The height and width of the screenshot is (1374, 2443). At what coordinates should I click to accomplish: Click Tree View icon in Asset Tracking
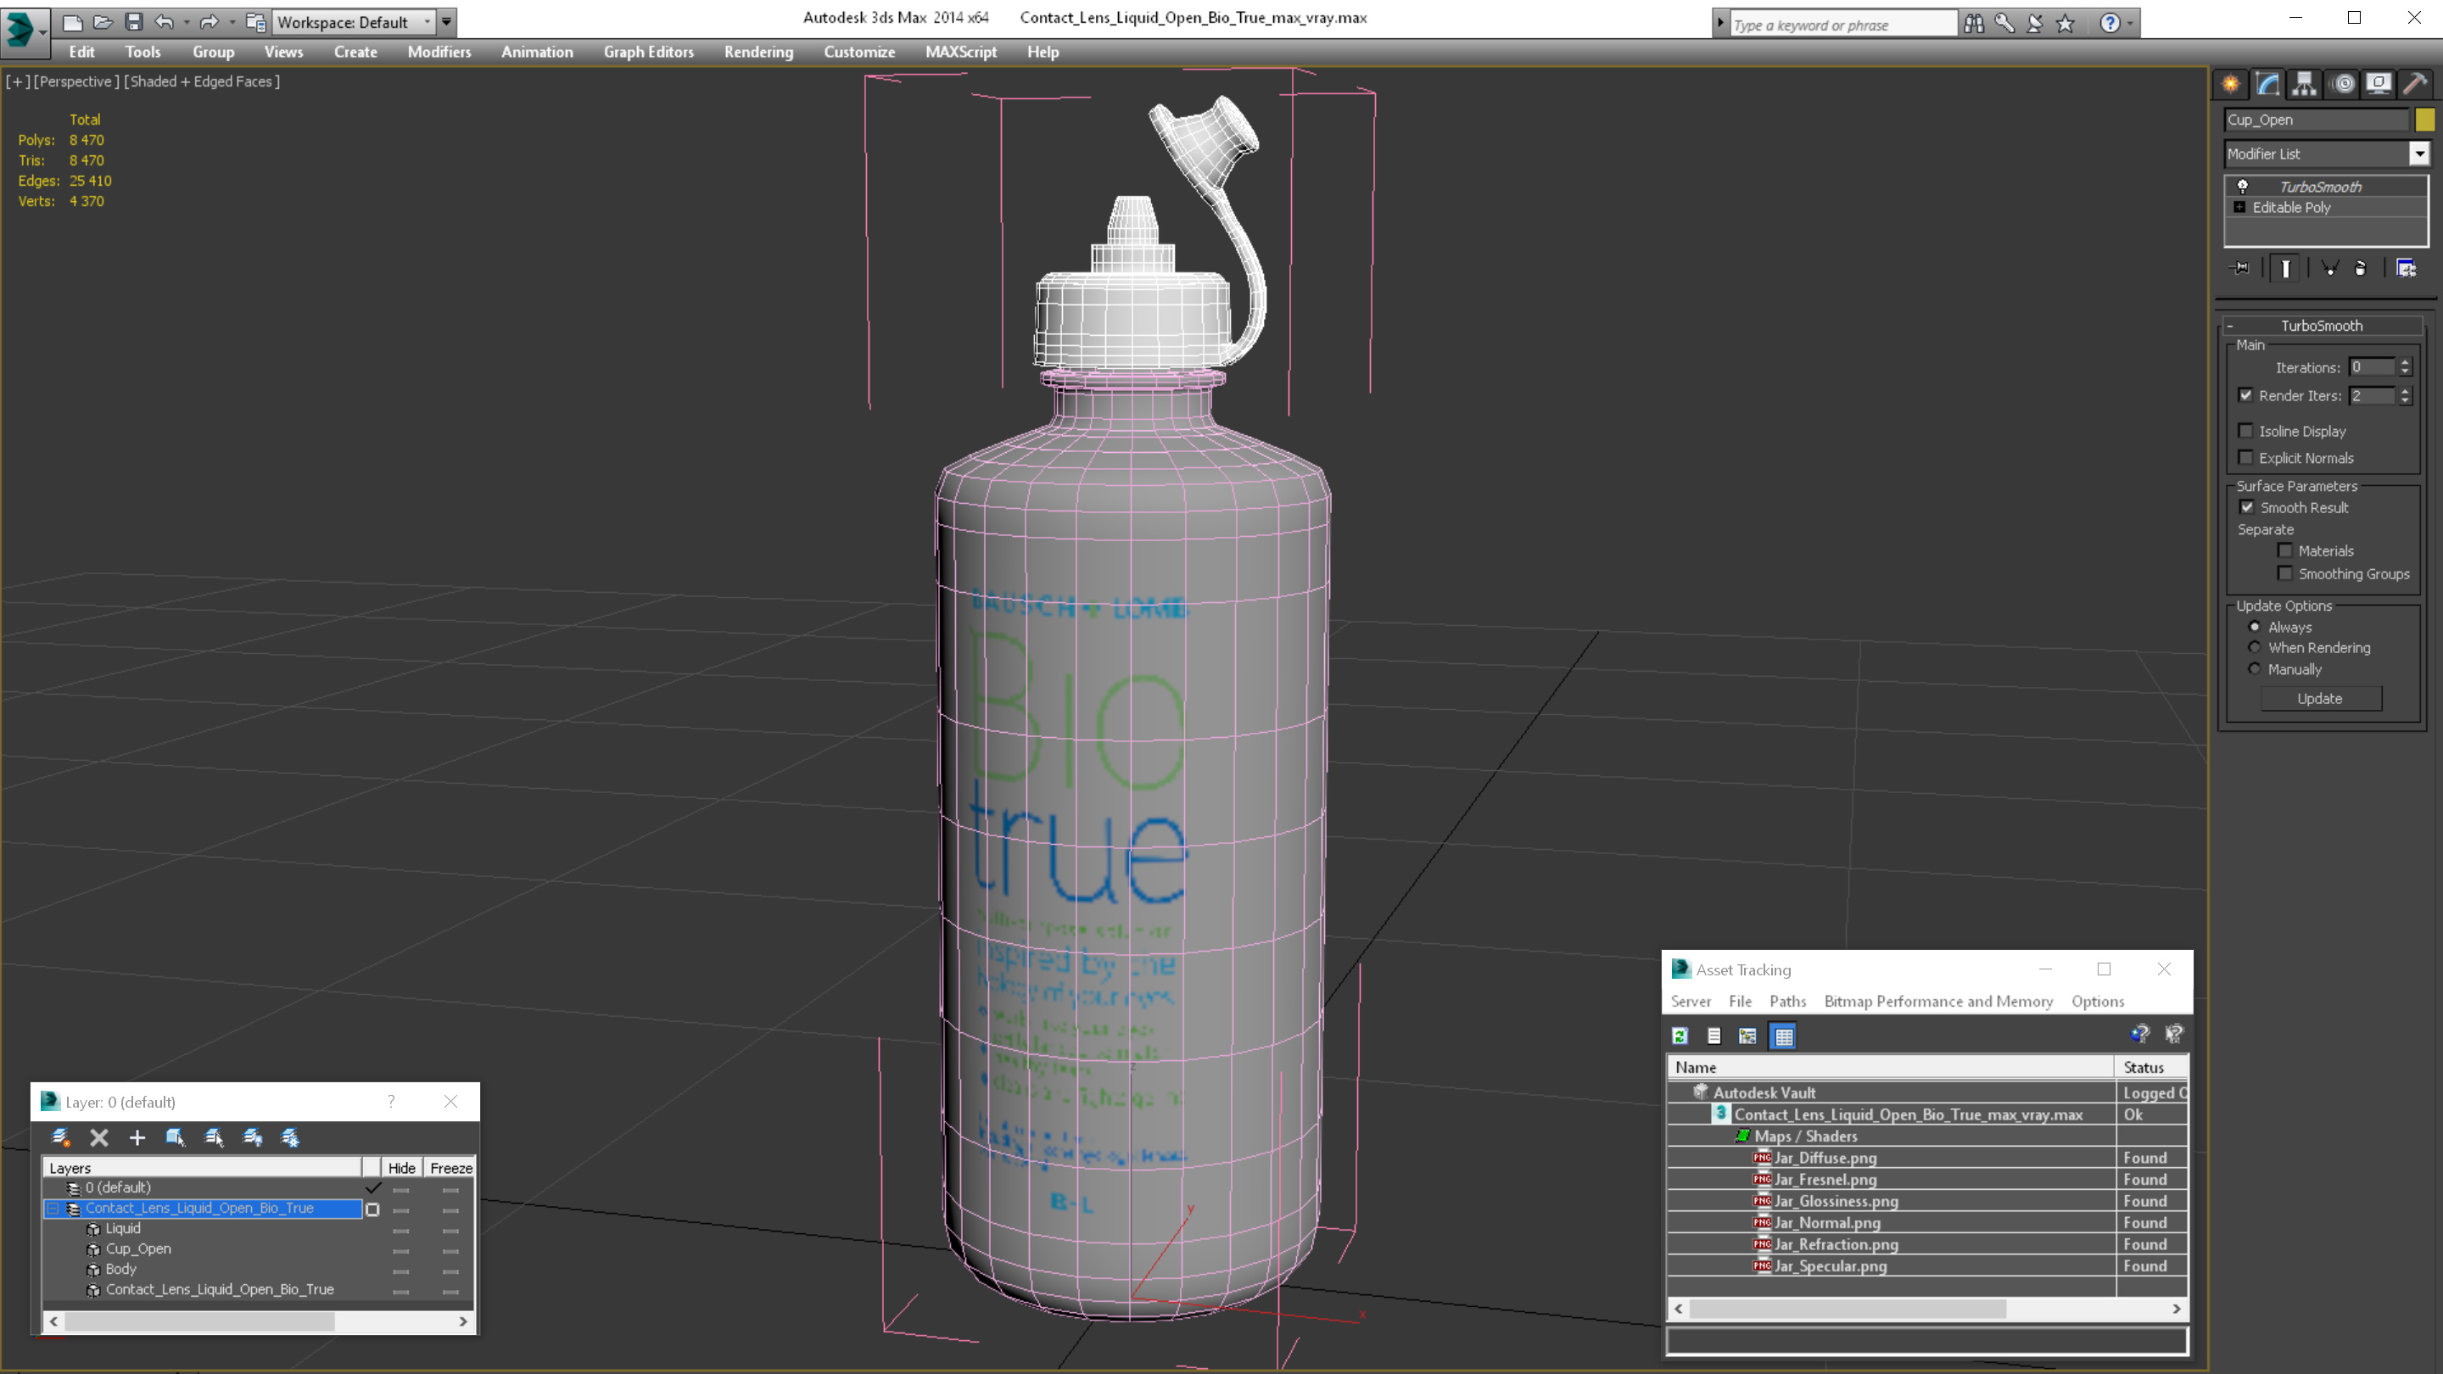coord(1747,1036)
